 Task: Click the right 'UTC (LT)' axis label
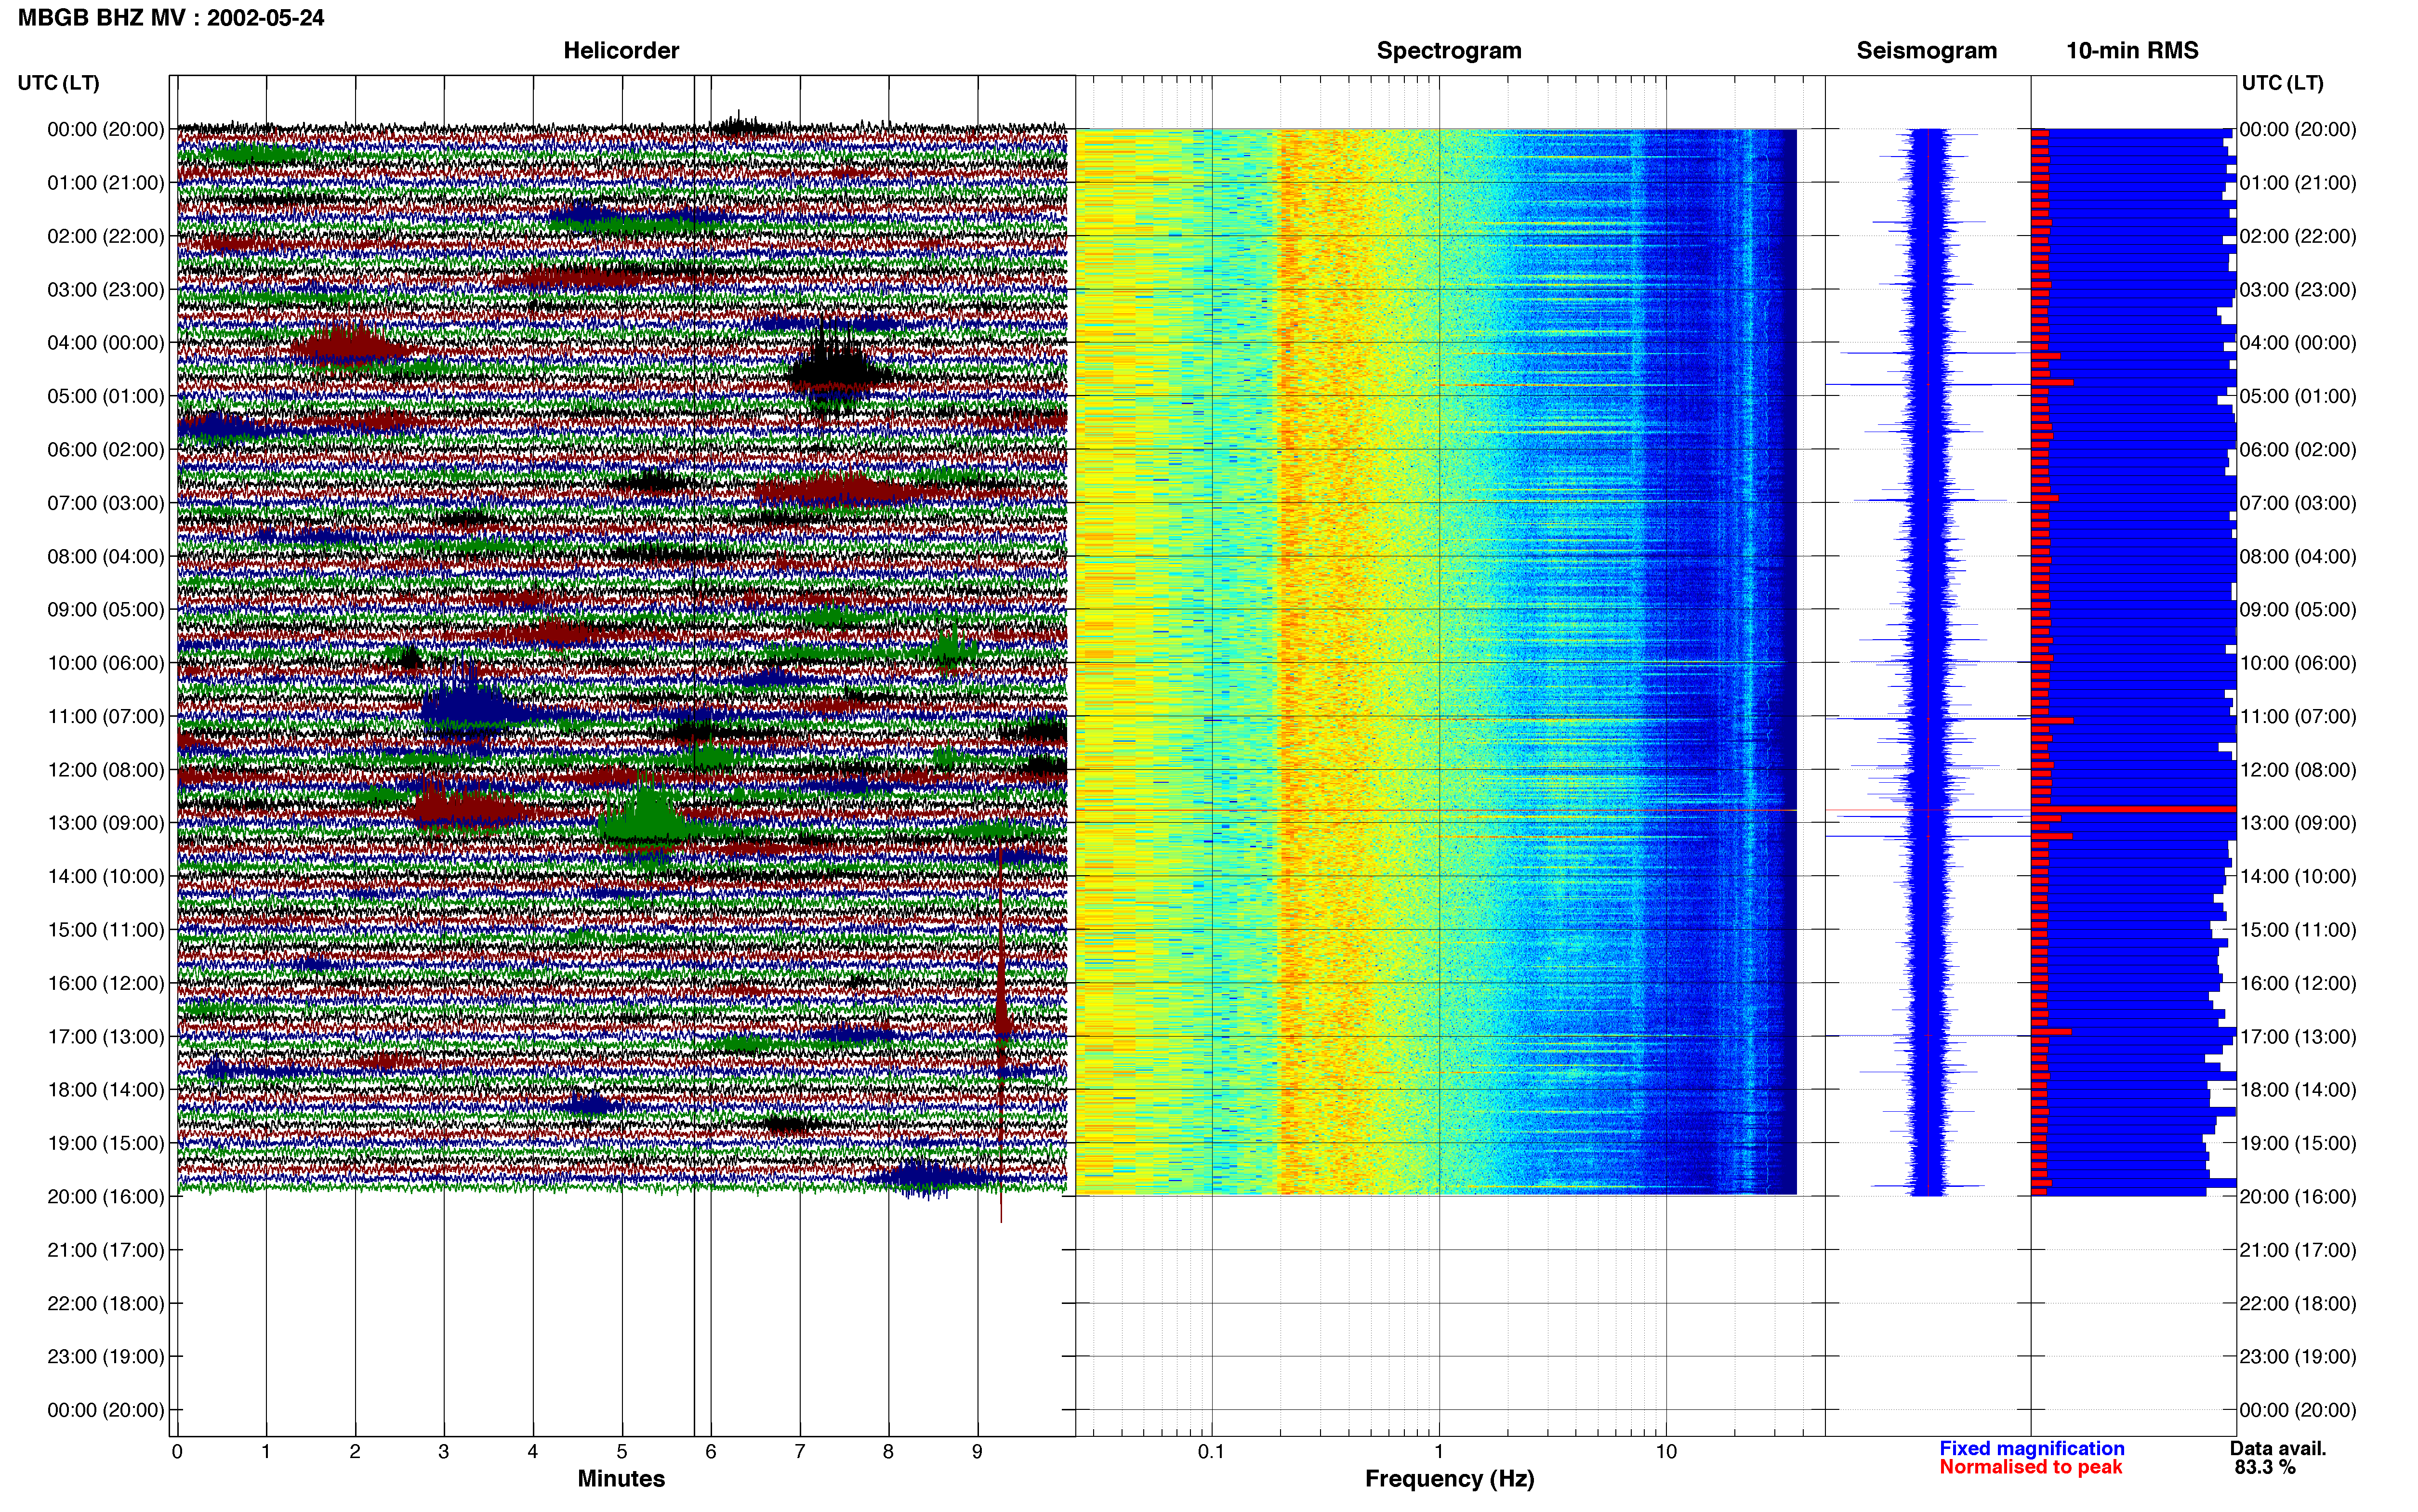(x=2282, y=83)
